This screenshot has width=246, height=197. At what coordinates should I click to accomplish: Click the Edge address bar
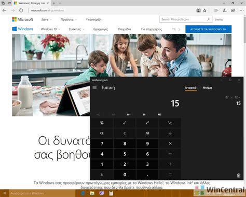(x=111, y=10)
